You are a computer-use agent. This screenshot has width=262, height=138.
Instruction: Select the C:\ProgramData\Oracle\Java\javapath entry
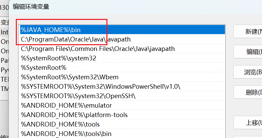[122, 39]
